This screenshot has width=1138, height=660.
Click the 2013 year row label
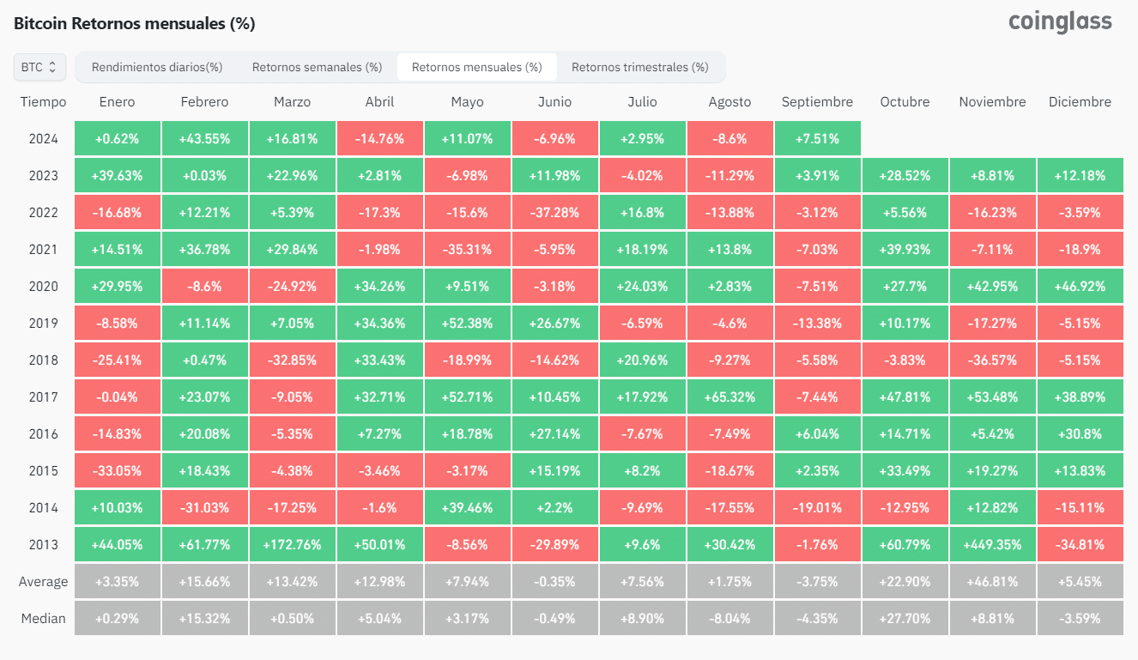tap(43, 543)
